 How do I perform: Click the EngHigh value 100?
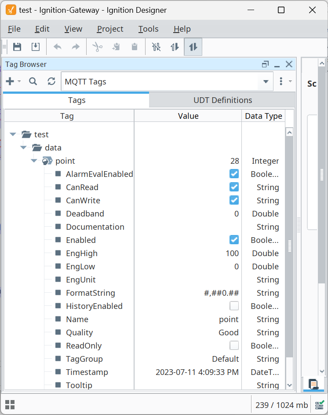232,253
